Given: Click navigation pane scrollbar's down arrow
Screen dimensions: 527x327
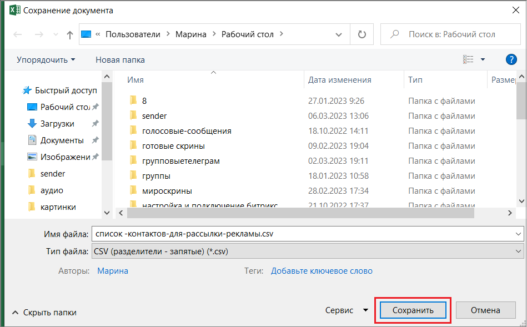Looking at the screenshot, I should pyautogui.click(x=107, y=213).
